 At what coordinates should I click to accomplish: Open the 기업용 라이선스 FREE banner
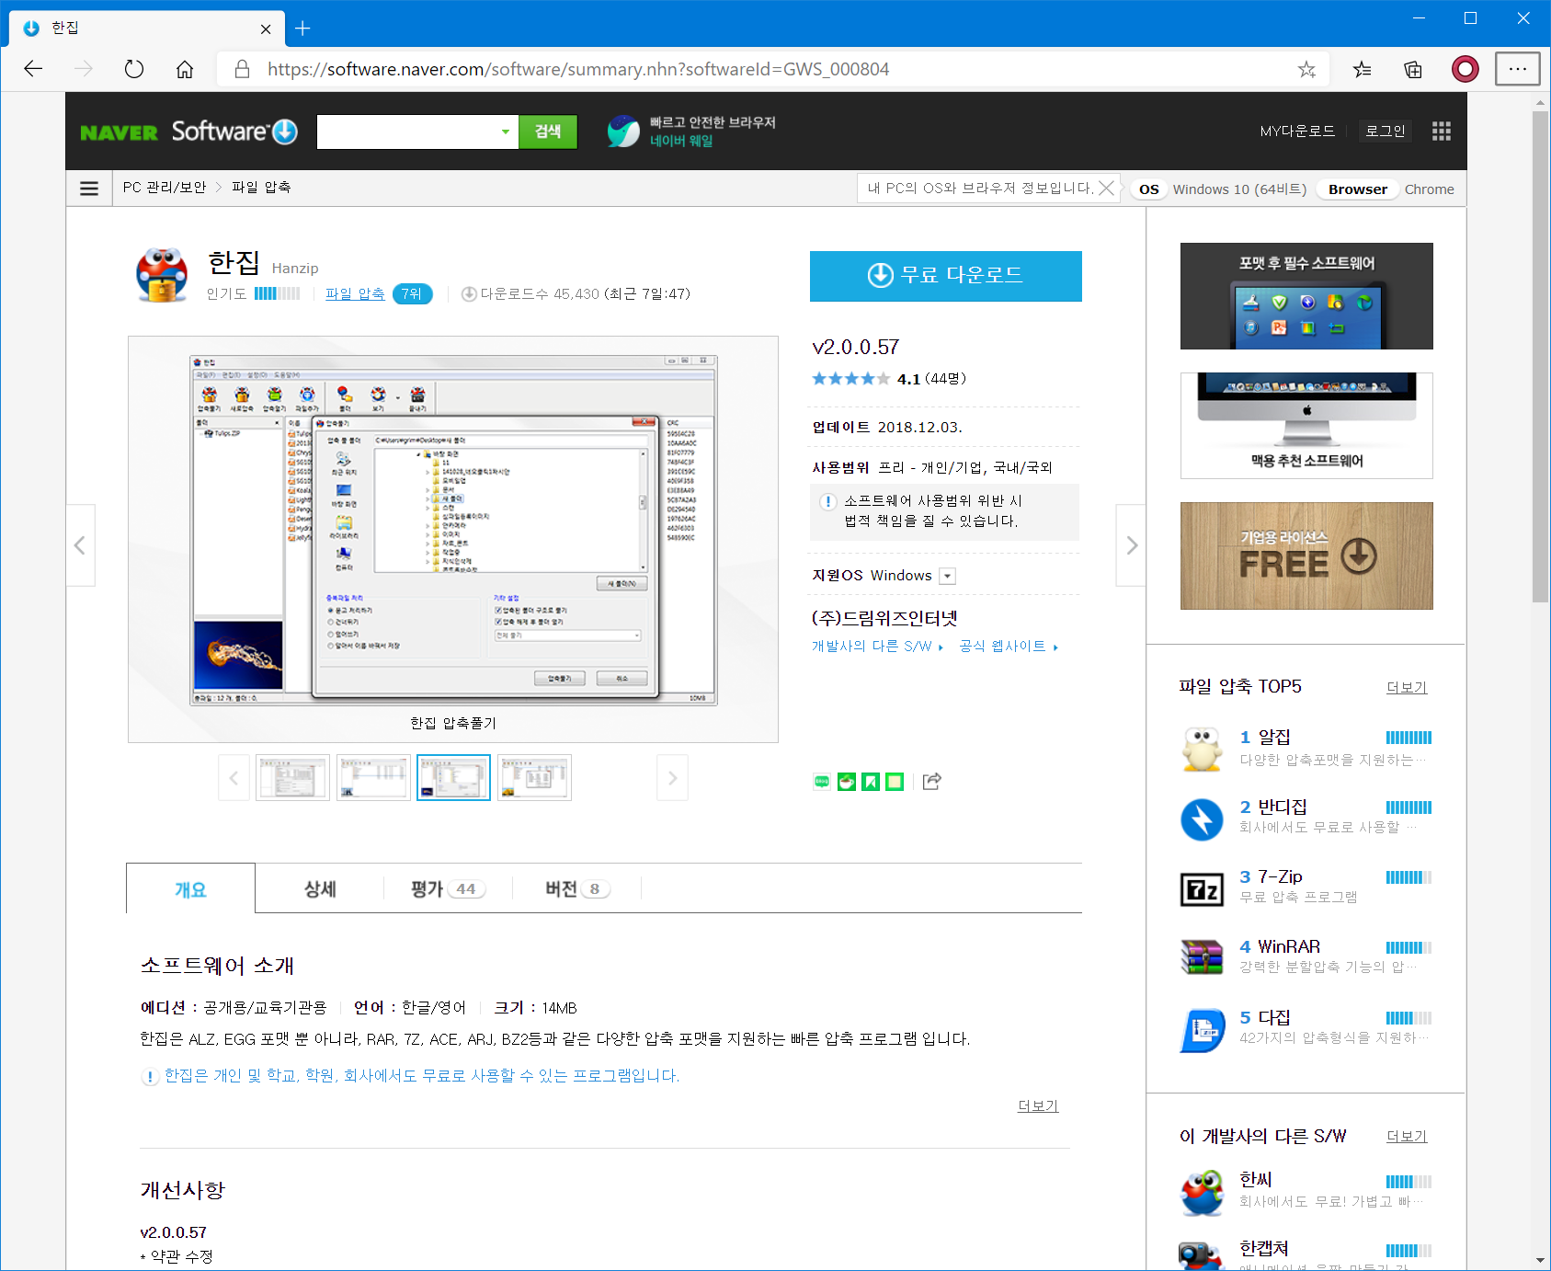click(1306, 555)
